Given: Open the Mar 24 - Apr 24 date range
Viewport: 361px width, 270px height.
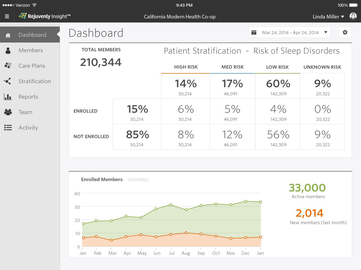Looking at the screenshot, I should pos(290,33).
